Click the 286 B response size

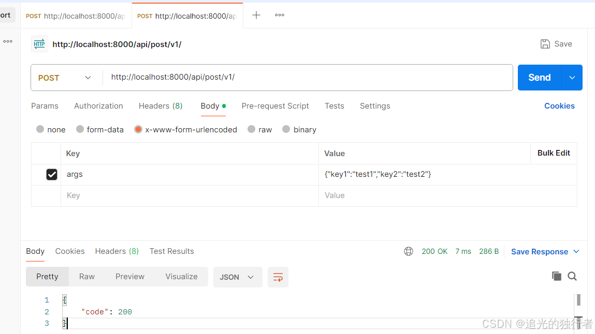(489, 251)
